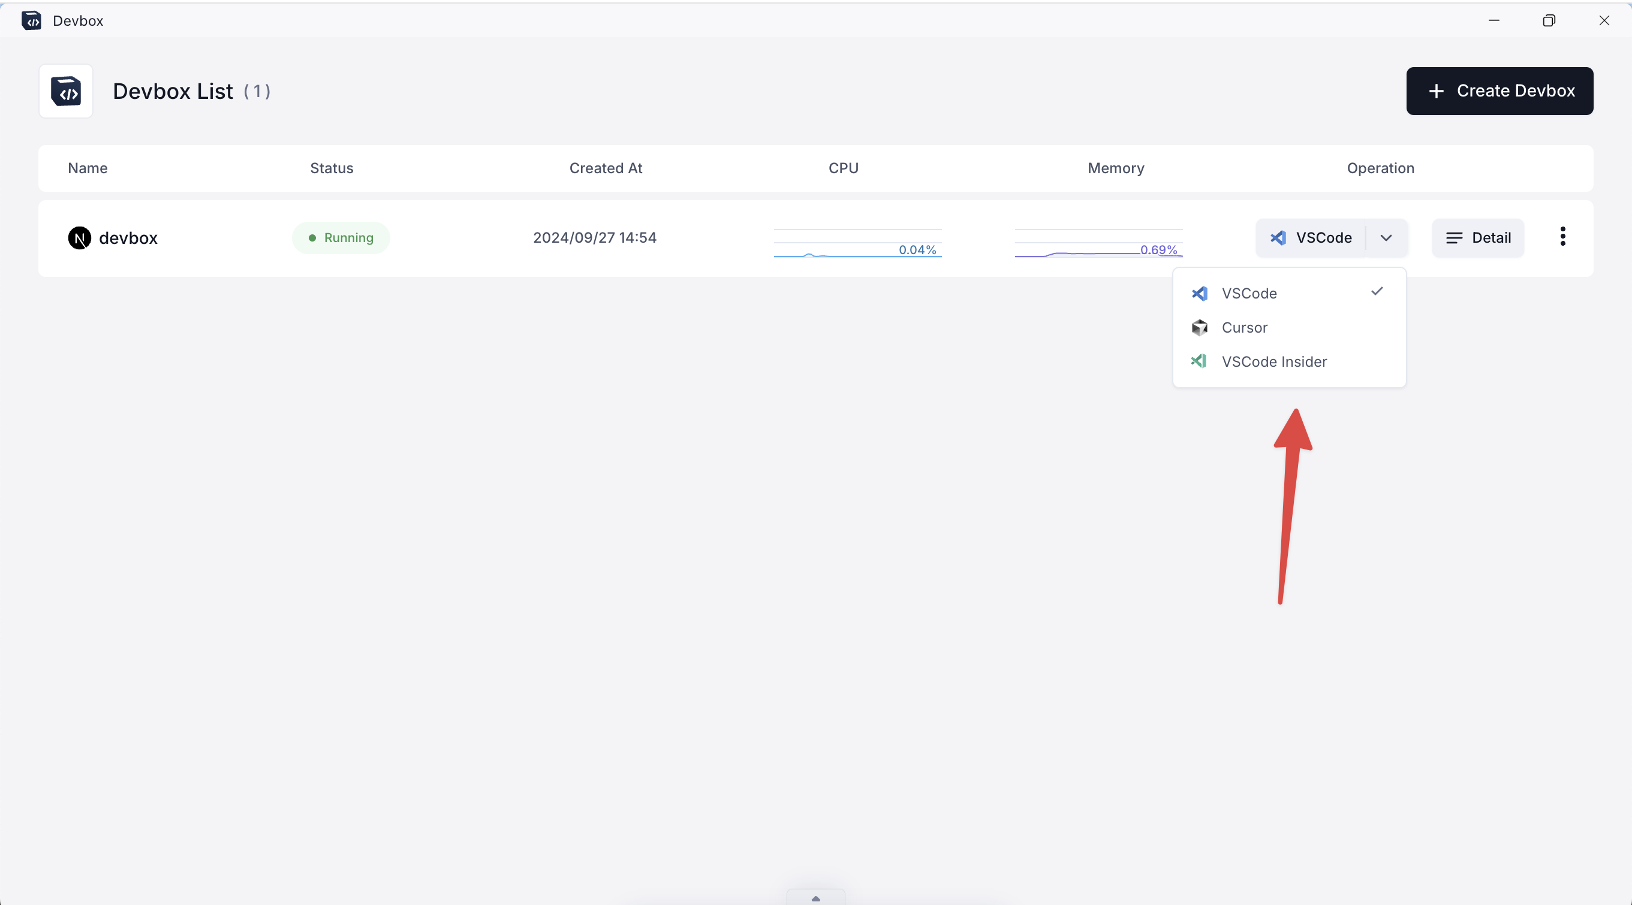Choose VSCode Insider from the IDE list

[1274, 361]
